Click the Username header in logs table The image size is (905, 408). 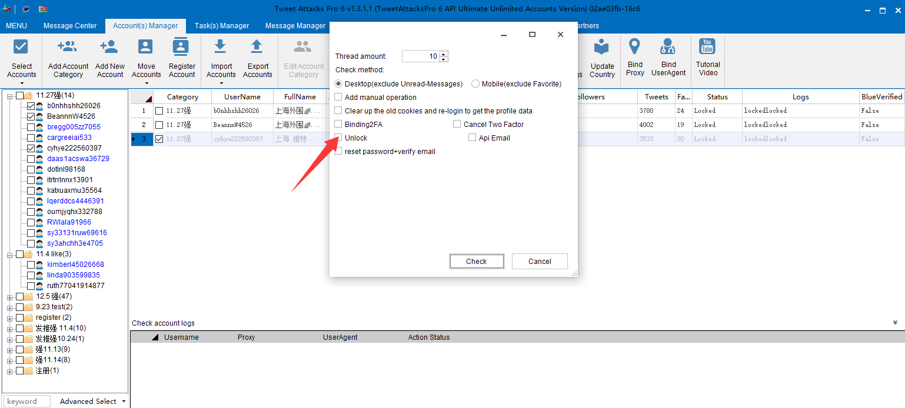click(x=181, y=337)
